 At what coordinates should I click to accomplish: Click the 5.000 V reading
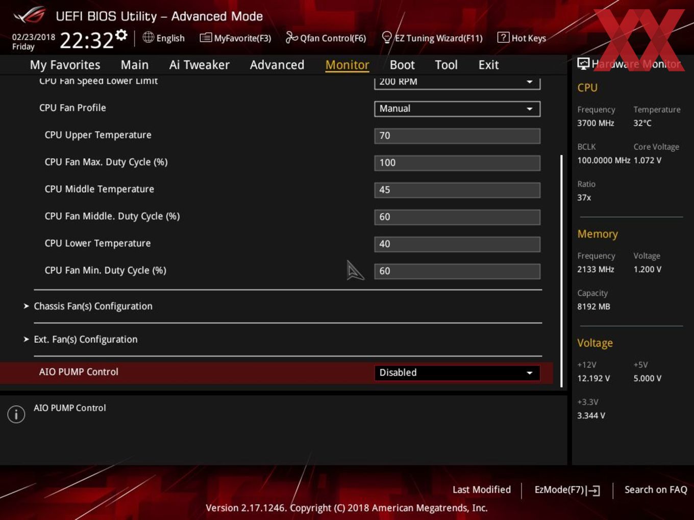tap(648, 378)
